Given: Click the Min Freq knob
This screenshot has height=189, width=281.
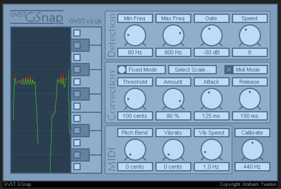Looking at the screenshot, I should point(135,35).
